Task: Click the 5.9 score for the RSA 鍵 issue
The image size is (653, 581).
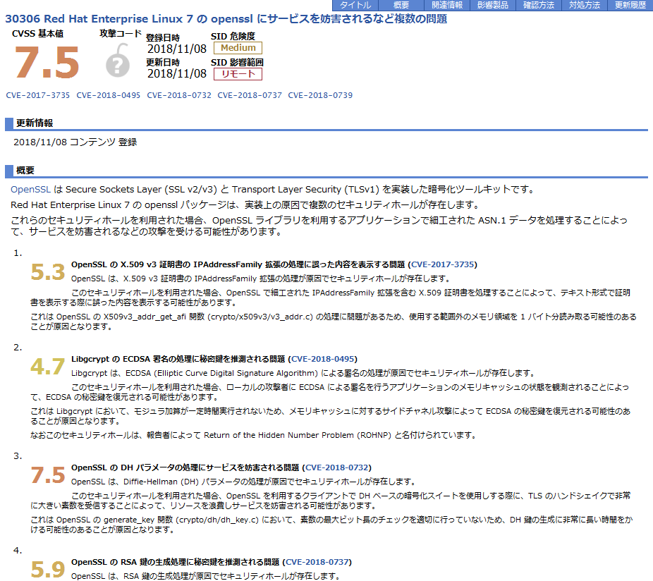Action: pyautogui.click(x=48, y=570)
